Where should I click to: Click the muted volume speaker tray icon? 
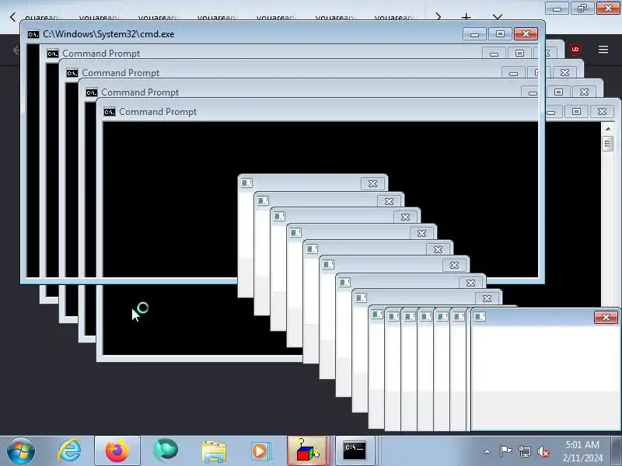pyautogui.click(x=543, y=451)
